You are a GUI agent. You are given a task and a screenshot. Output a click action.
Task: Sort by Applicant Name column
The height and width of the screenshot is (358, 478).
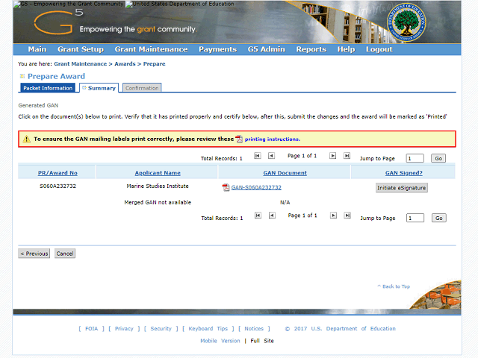pos(158,173)
